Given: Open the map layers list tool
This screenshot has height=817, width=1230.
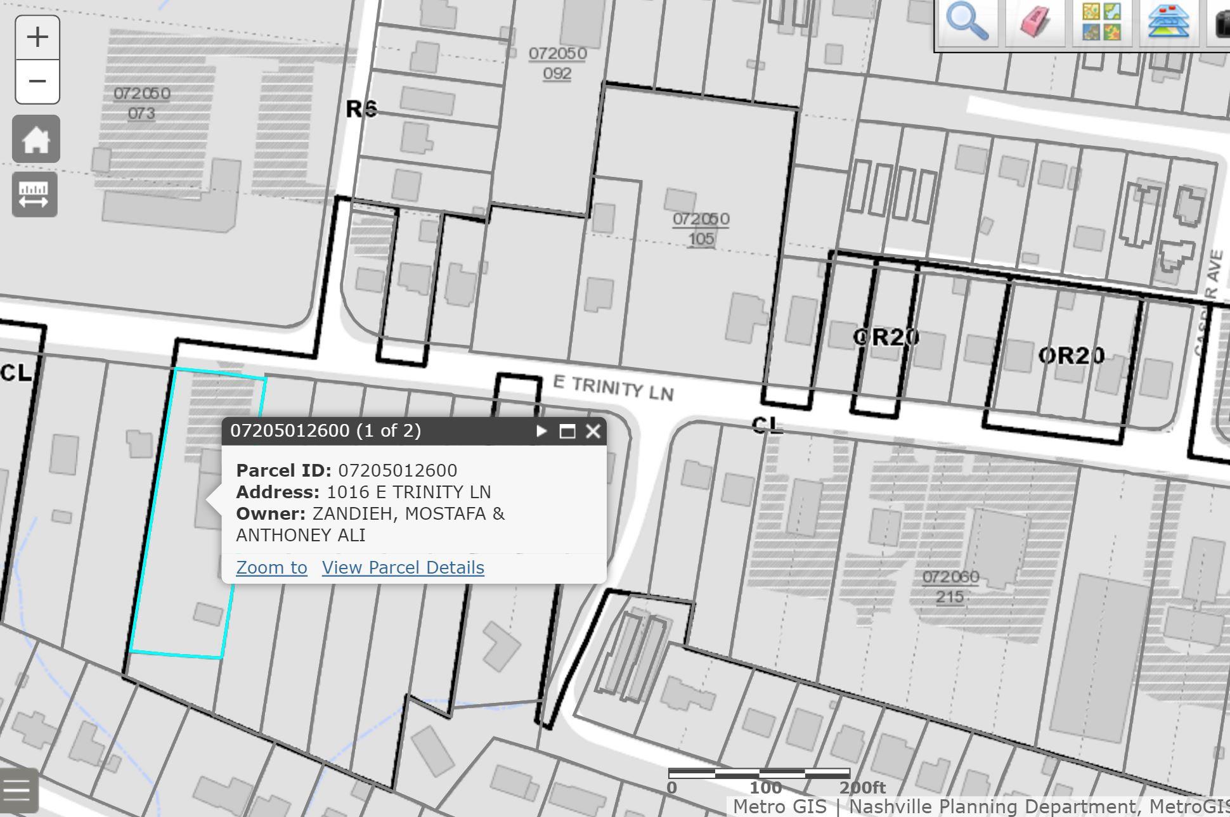Looking at the screenshot, I should [1168, 22].
